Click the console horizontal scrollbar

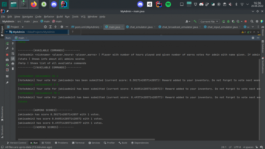point(86,139)
